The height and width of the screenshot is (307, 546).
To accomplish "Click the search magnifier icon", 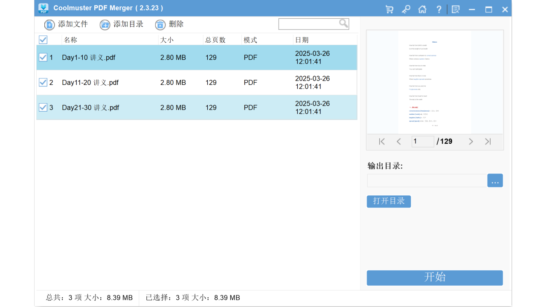I will [343, 23].
